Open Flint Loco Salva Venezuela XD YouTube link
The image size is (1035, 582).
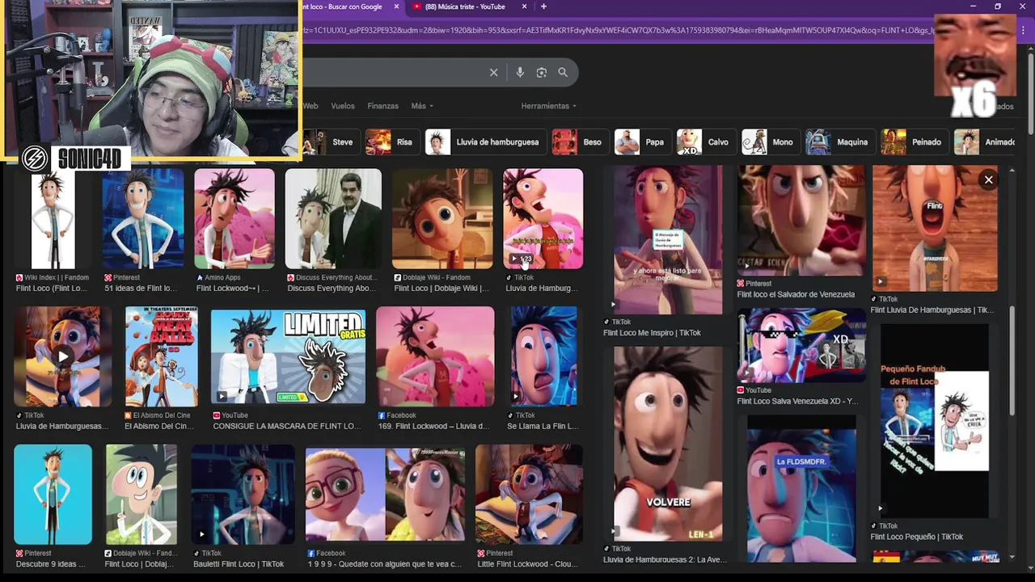pyautogui.click(x=797, y=402)
